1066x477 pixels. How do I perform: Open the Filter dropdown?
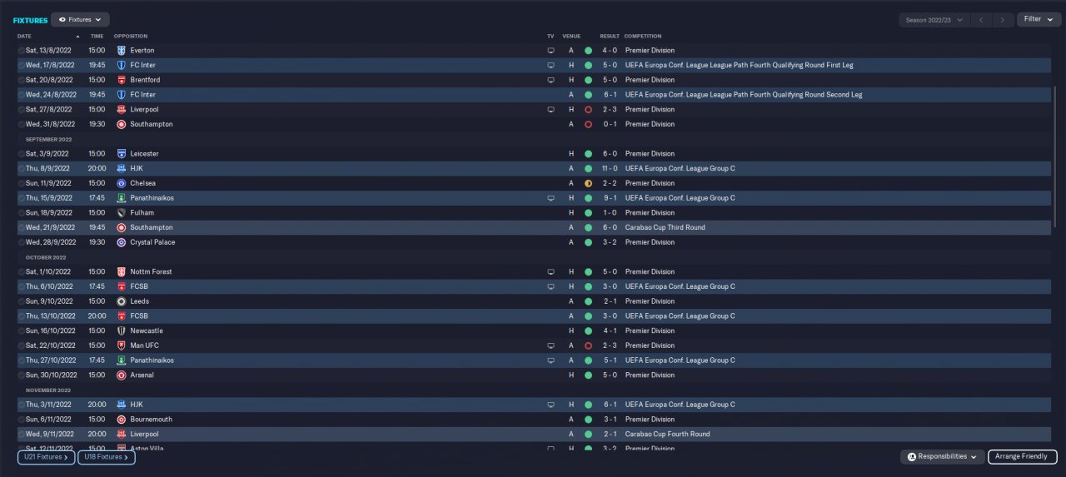1039,19
